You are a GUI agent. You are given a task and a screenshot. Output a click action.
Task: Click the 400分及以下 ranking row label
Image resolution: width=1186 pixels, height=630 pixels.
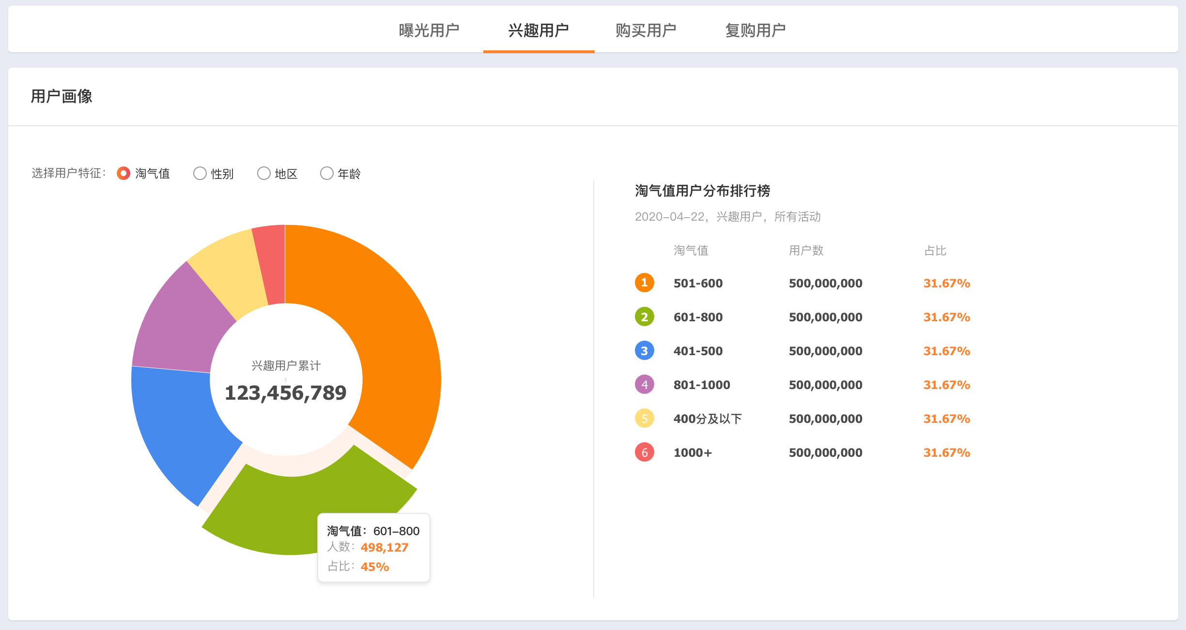tap(708, 419)
